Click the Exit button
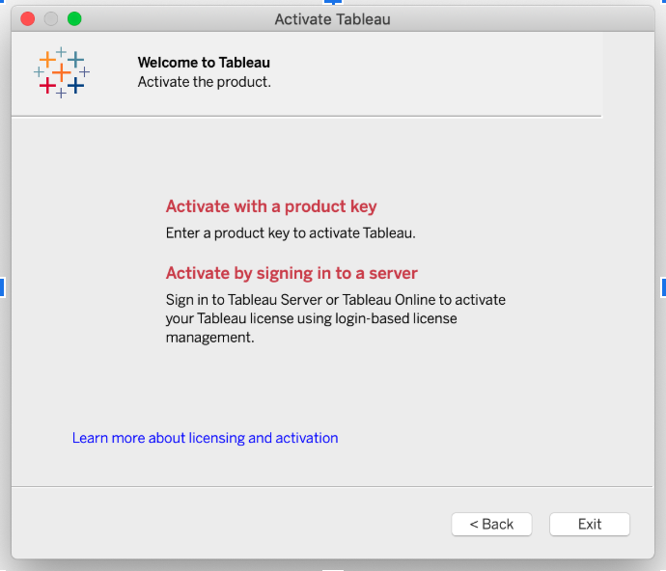666x571 pixels. click(590, 525)
